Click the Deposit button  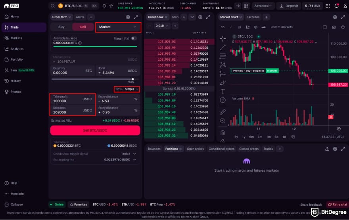pos(289,6)
